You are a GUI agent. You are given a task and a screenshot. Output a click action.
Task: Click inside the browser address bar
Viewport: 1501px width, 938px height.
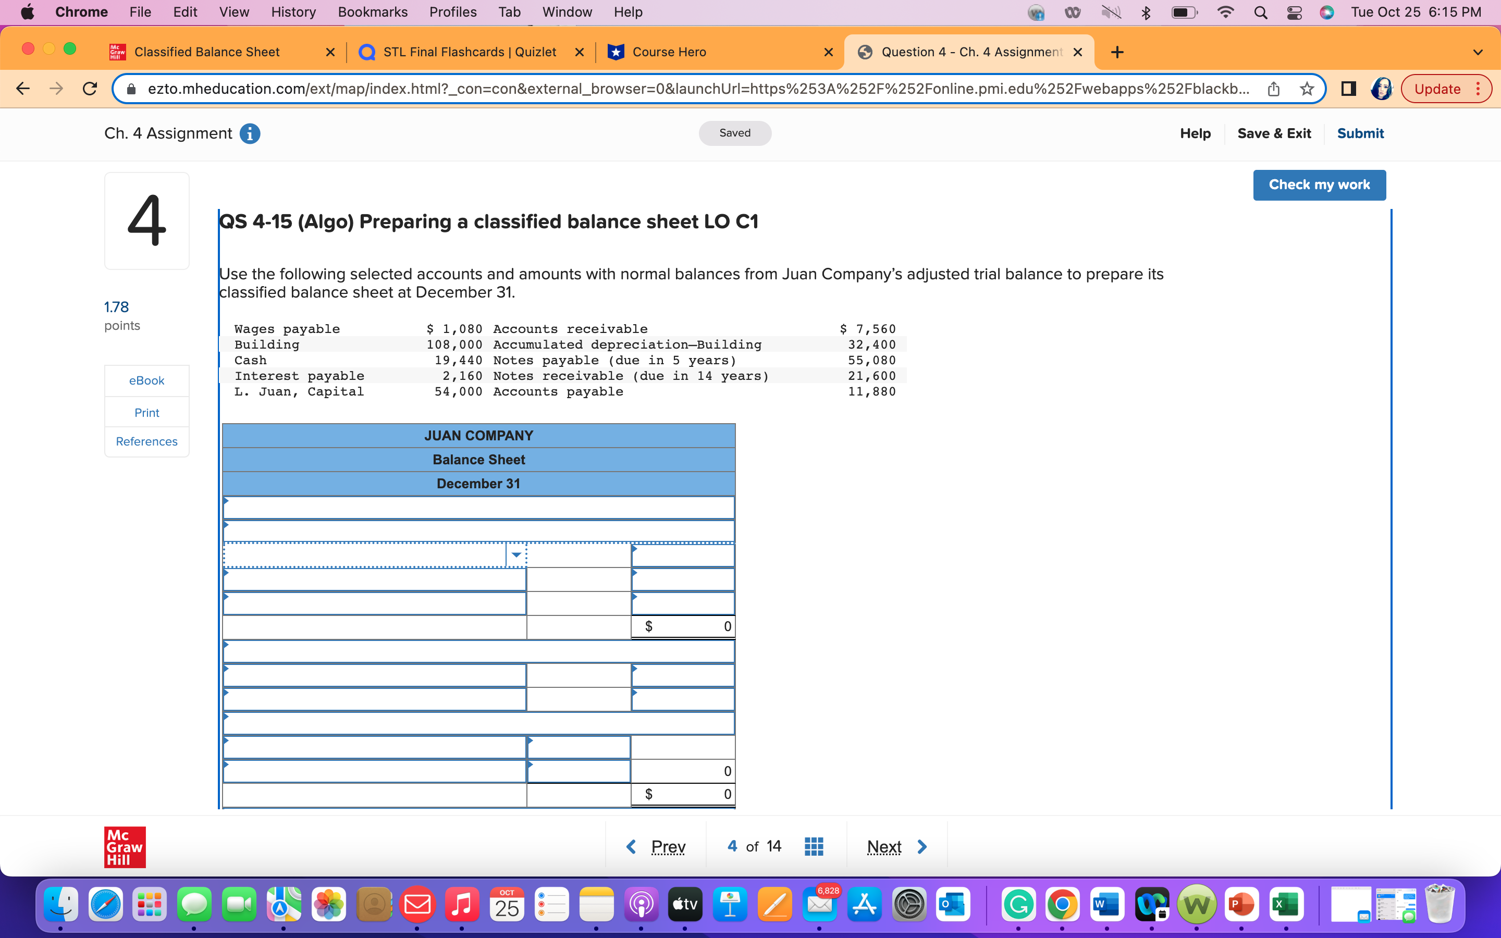pyautogui.click(x=620, y=88)
